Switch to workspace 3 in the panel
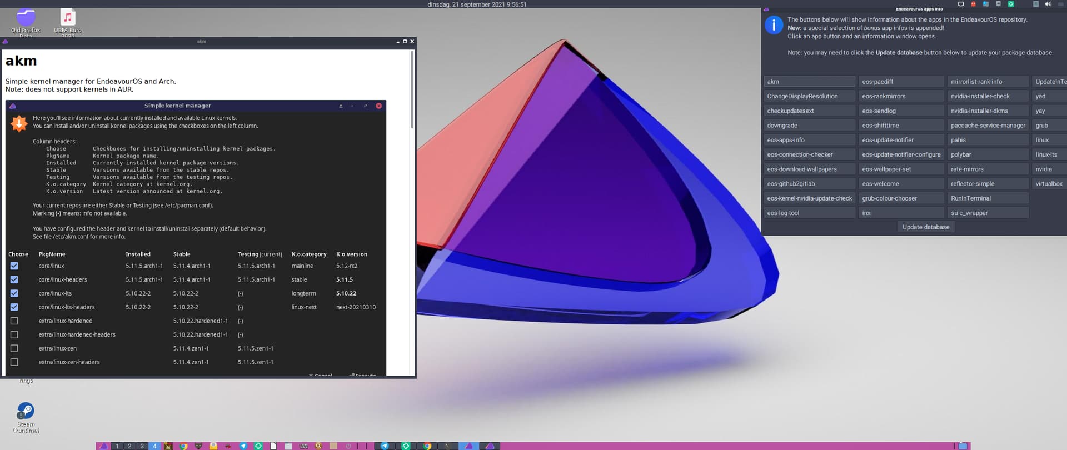Viewport: 1067px width, 450px height. 142,446
